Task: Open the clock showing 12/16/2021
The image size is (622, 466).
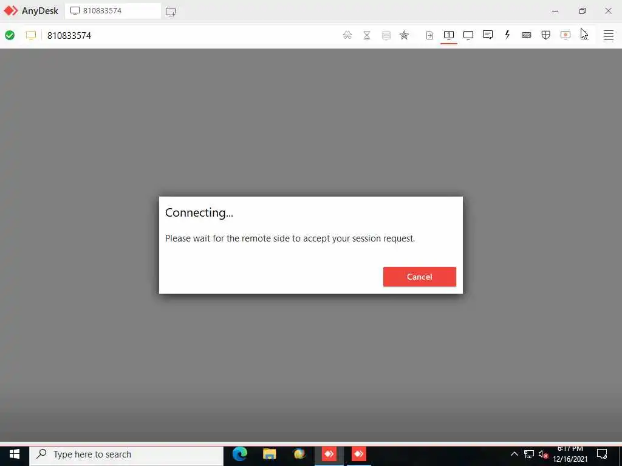Action: point(570,454)
